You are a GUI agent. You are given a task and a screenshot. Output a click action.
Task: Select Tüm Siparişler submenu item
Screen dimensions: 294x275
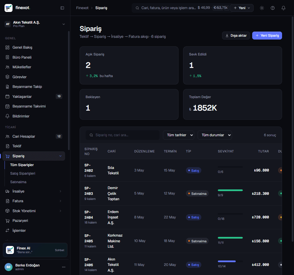click(x=22, y=165)
